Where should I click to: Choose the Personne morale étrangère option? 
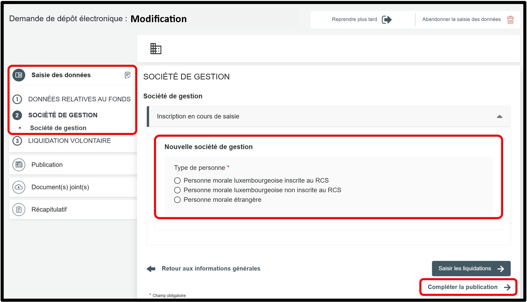click(x=177, y=200)
